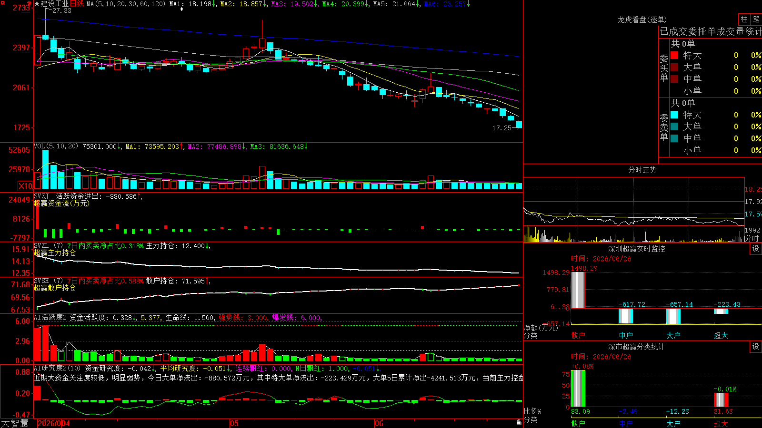Click the SVSH indicator name
The image size is (762, 428).
click(x=41, y=281)
